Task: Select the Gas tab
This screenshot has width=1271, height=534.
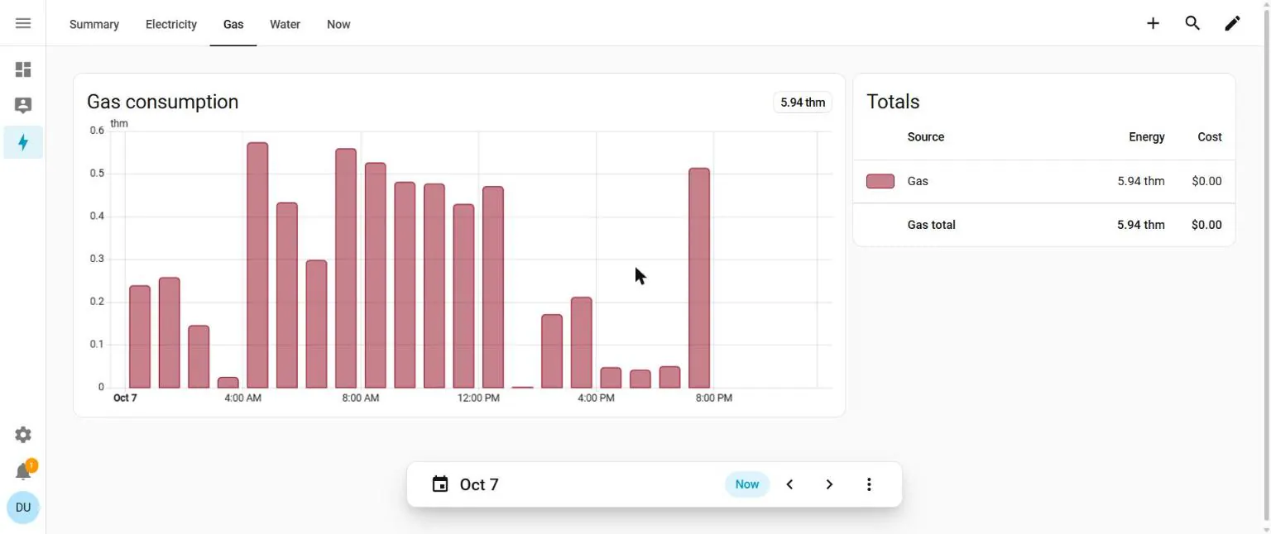Action: tap(233, 24)
